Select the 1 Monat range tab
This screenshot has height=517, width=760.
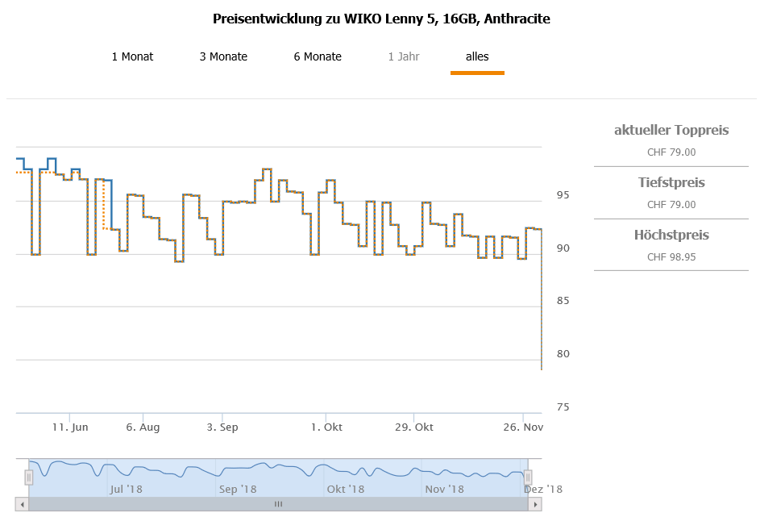coord(132,56)
